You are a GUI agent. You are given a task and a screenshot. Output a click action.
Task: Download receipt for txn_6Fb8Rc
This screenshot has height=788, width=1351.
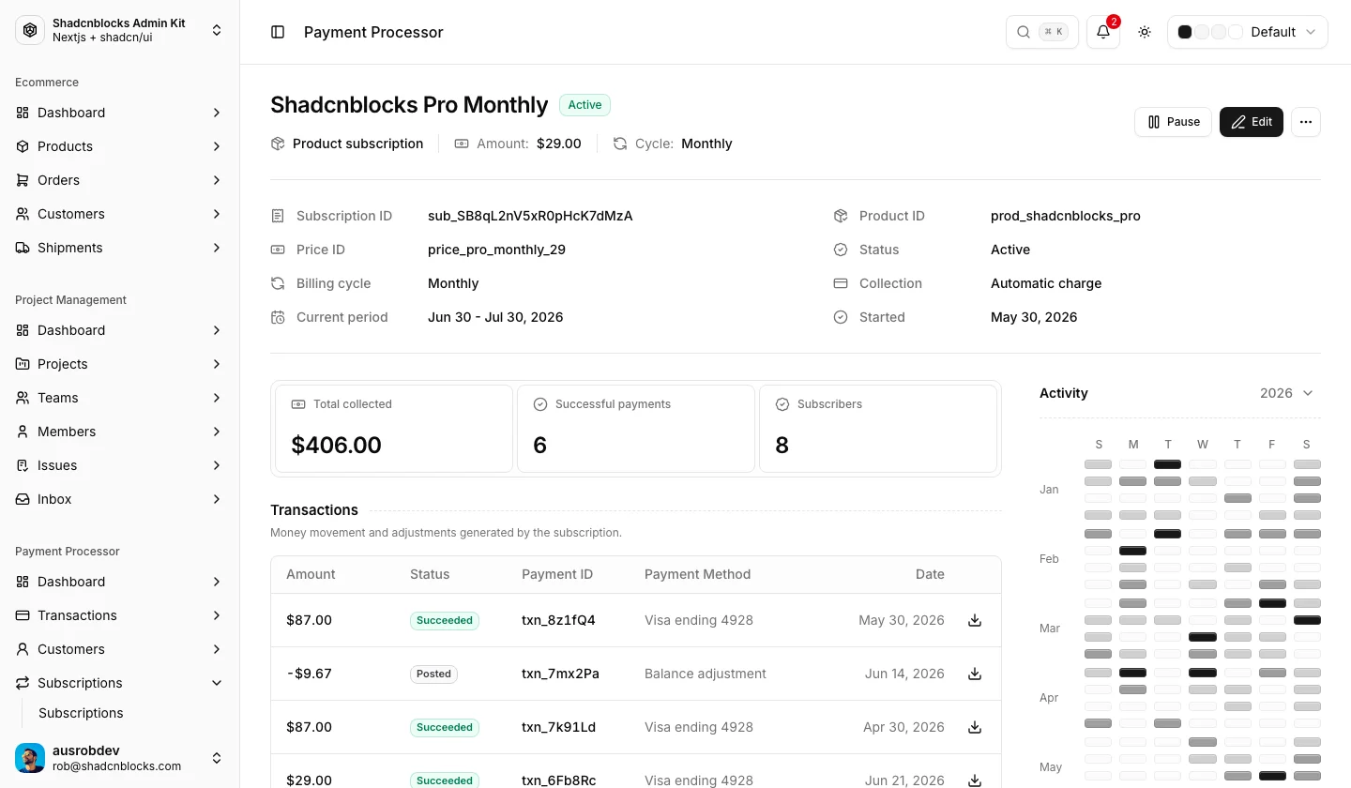[975, 780]
